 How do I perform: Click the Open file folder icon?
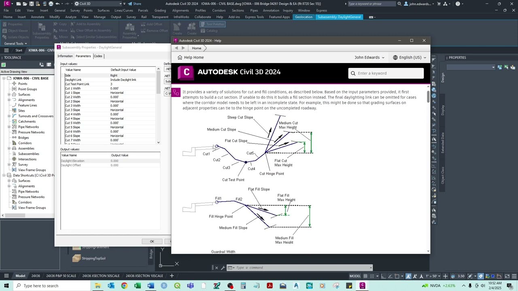point(25,4)
